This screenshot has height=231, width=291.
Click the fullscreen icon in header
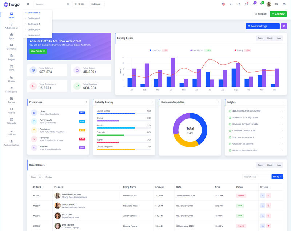(239, 4)
